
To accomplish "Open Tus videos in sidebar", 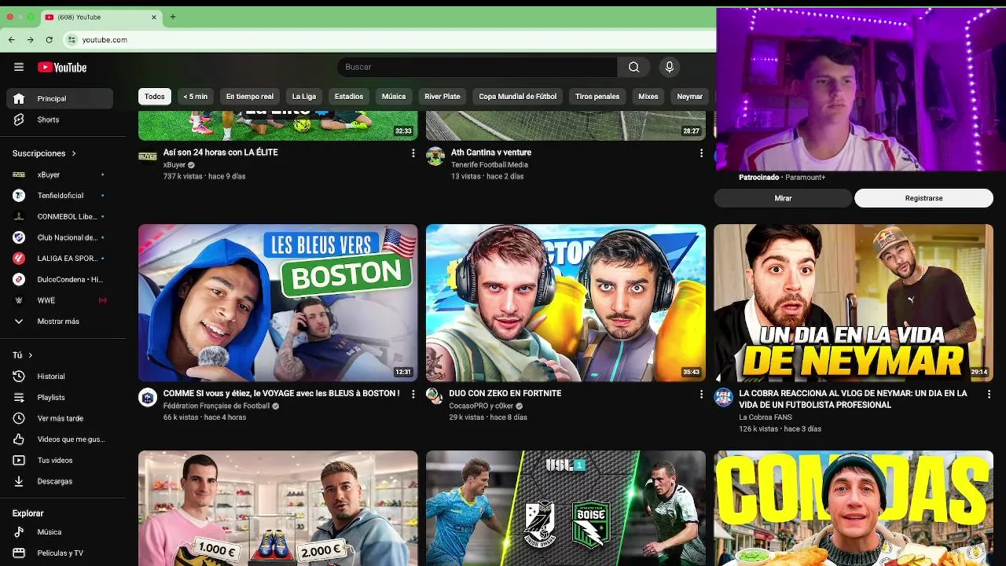I will click(60, 461).
